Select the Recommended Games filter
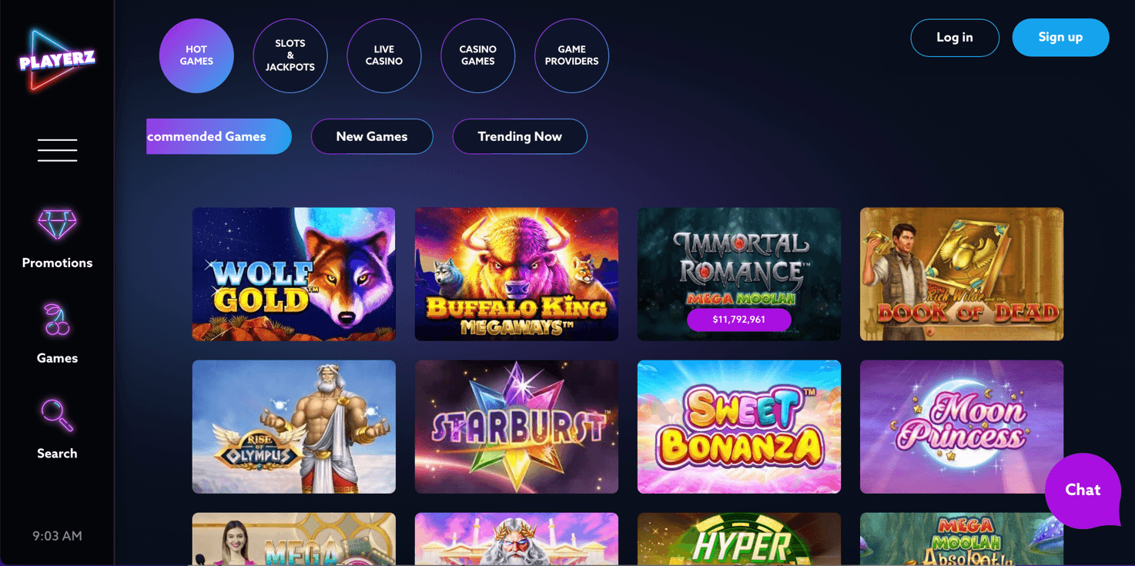Image resolution: width=1135 pixels, height=566 pixels. point(219,136)
